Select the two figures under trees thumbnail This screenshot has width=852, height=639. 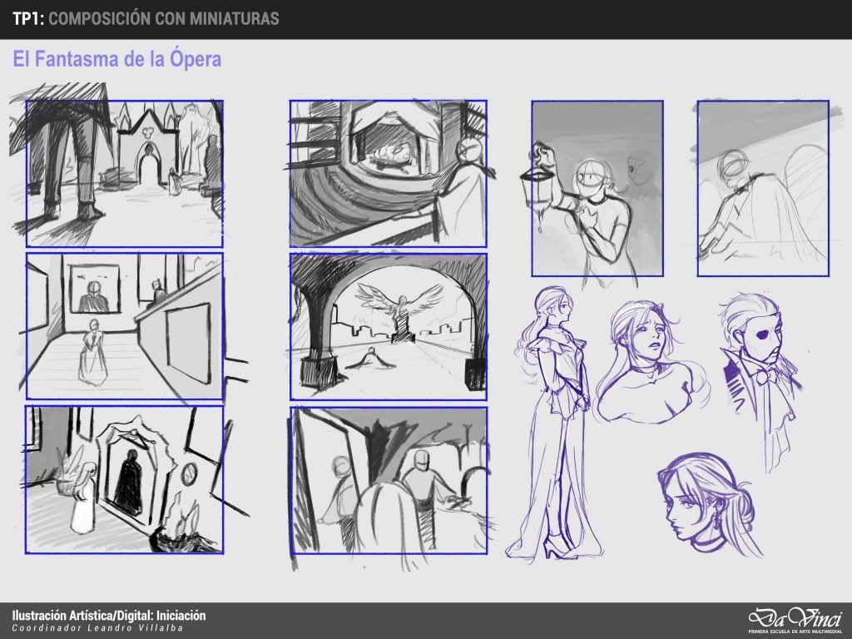[388, 479]
